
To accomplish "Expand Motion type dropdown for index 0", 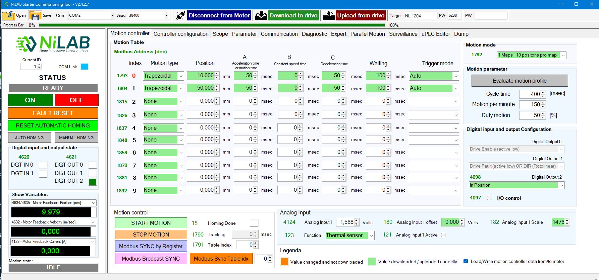I will (x=181, y=76).
